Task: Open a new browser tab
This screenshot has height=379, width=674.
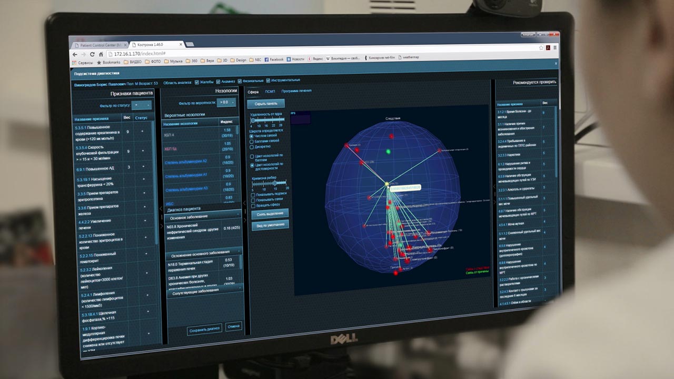Action: pos(190,44)
